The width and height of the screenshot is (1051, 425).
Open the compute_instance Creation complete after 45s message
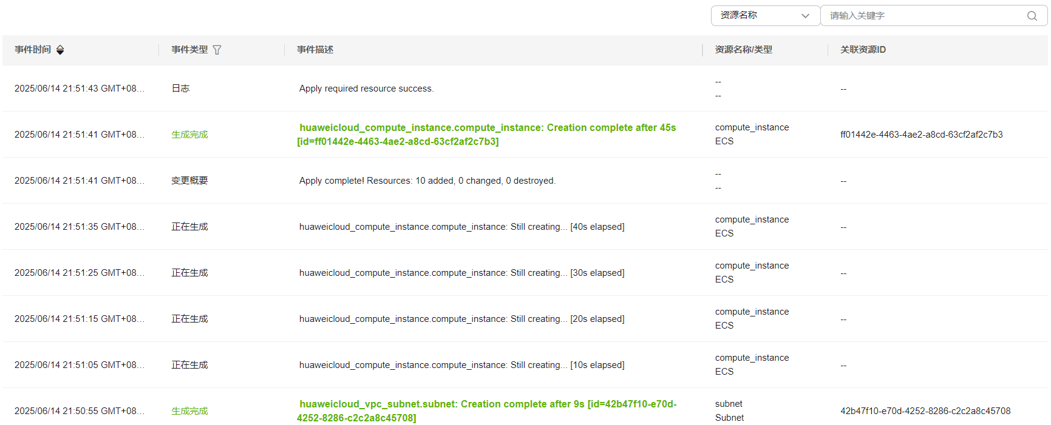[486, 135]
